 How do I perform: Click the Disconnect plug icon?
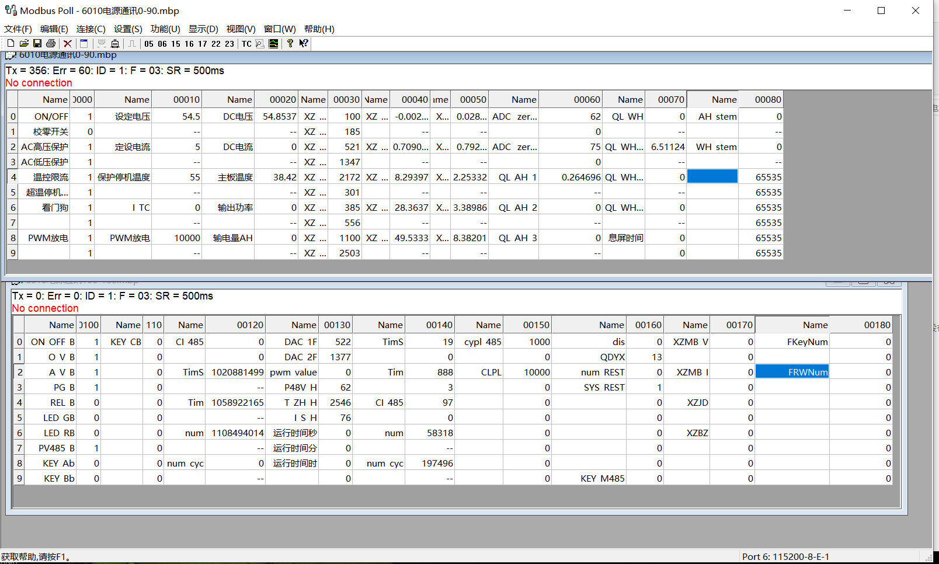pos(115,43)
